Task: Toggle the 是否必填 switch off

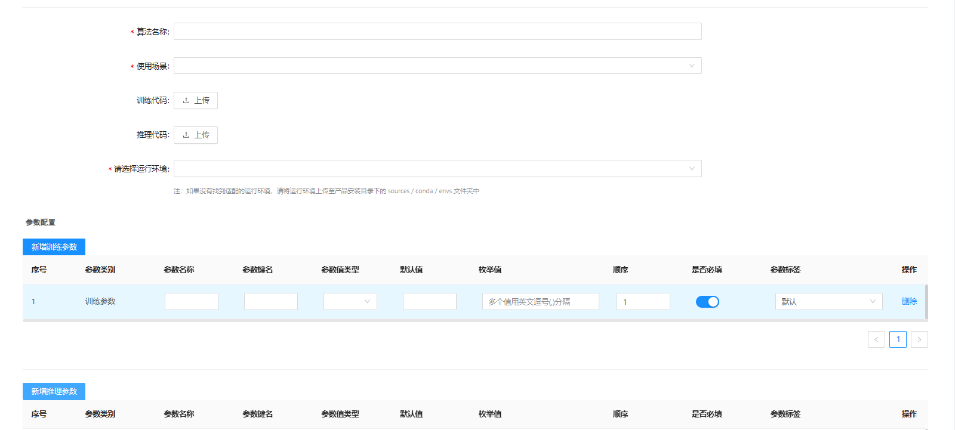Action: [707, 302]
